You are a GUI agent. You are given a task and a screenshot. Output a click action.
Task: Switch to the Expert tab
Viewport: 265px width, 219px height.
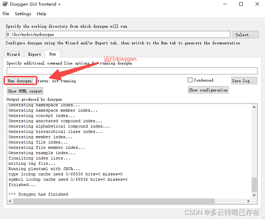34,54
